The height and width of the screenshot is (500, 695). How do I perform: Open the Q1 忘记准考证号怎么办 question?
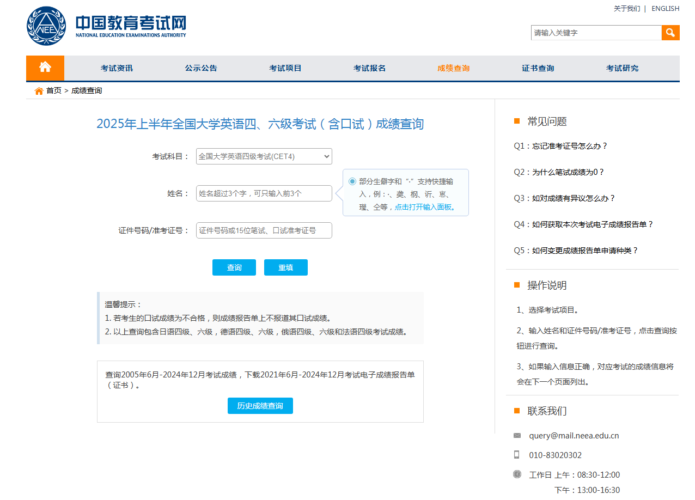[x=561, y=146]
